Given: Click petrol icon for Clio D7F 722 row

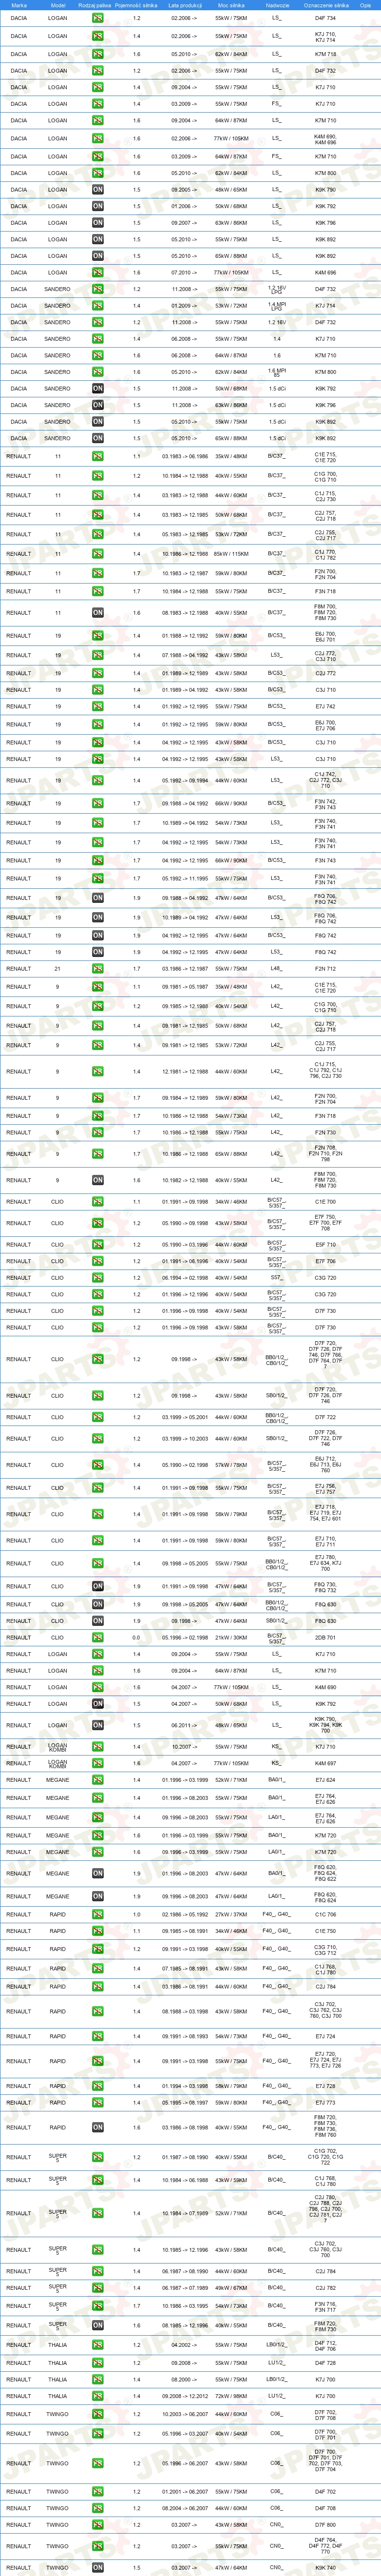Looking at the screenshot, I should pyautogui.click(x=97, y=1417).
